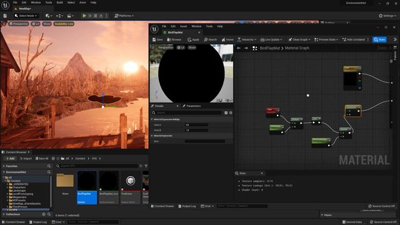Open Window menu in material editor

pyautogui.click(x=196, y=26)
